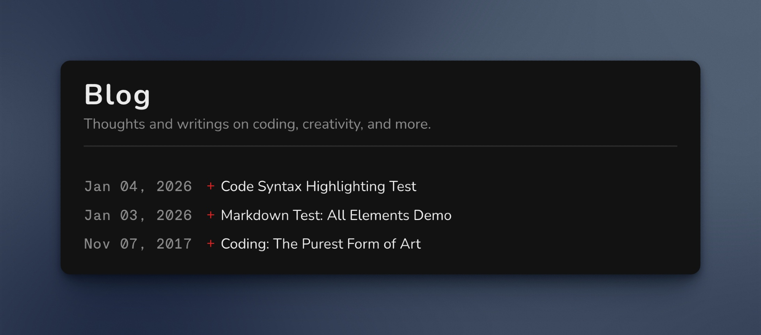The height and width of the screenshot is (335, 761).
Task: Open the Code Syntax Highlighting Test post
Action: [318, 187]
